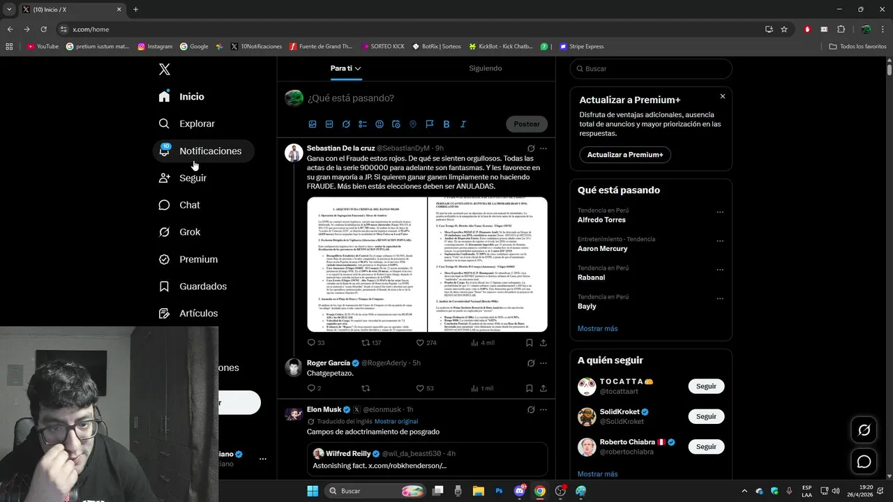Viewport: 893px width, 502px height.
Task: Open more options for Alfredo Torres trend
Action: point(720,212)
